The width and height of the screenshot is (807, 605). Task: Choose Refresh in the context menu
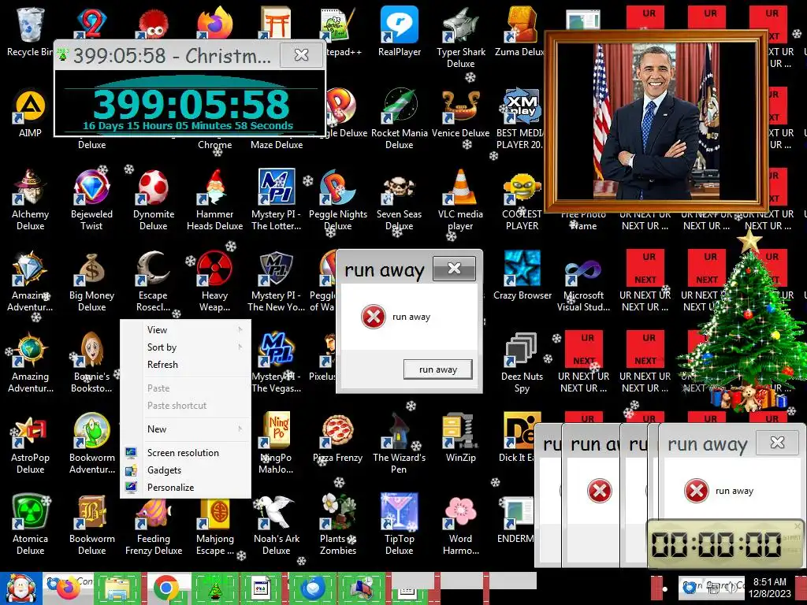pyautogui.click(x=185, y=364)
